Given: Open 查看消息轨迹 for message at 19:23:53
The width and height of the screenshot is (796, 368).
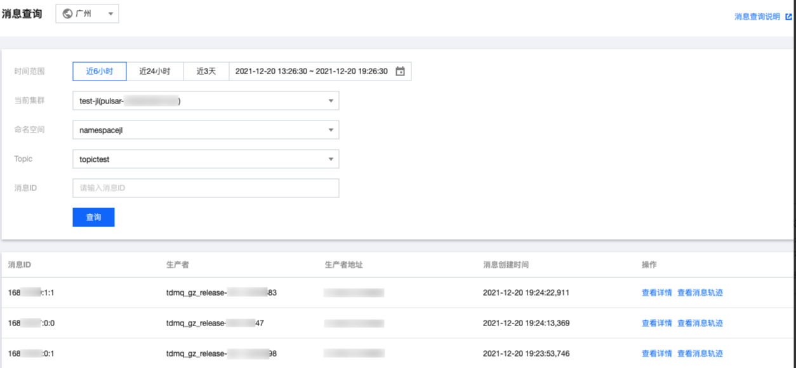Looking at the screenshot, I should [x=700, y=353].
